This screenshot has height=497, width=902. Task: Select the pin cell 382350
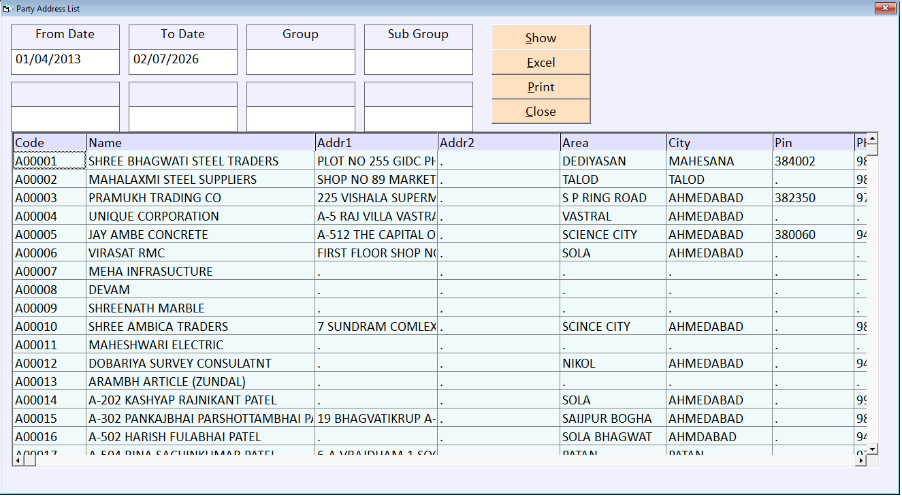pos(814,198)
